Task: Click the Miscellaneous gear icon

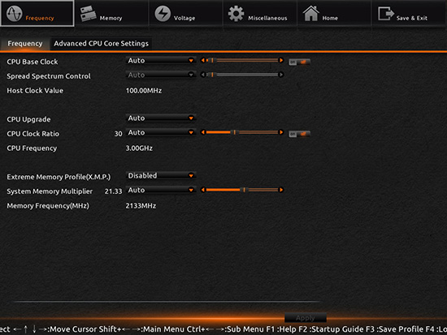Action: click(236, 13)
